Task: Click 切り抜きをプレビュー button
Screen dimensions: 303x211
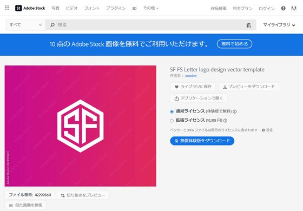Action: (x=83, y=195)
